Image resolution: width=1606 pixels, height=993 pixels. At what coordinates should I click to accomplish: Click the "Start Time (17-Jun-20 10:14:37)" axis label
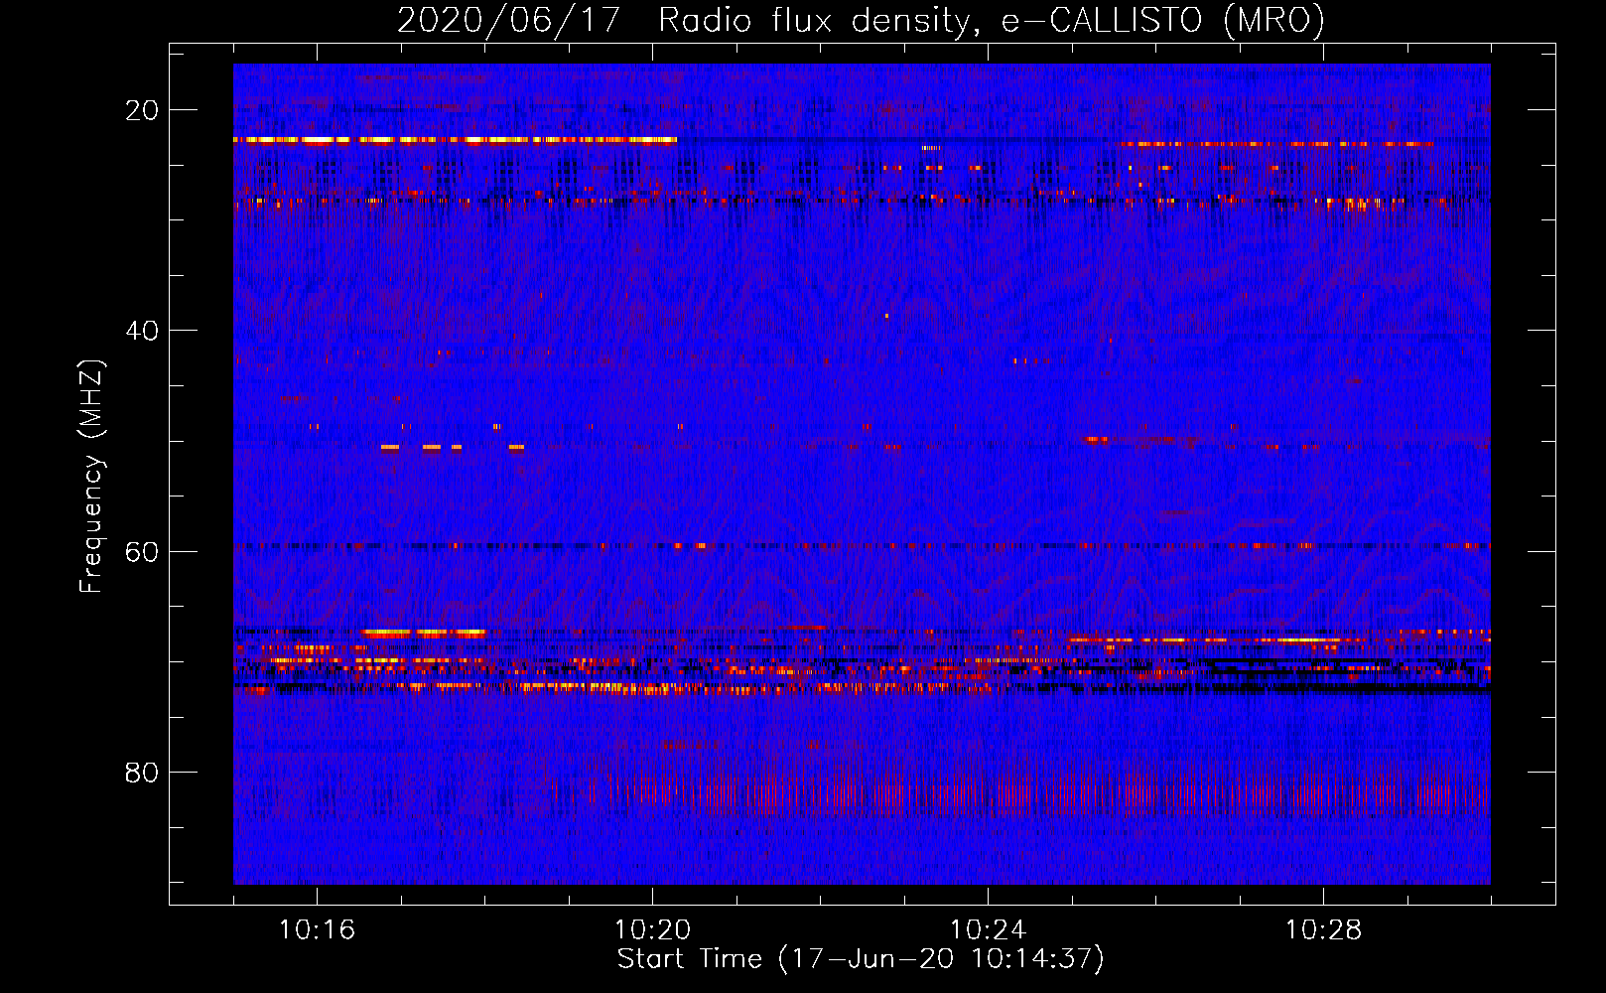tap(861, 959)
